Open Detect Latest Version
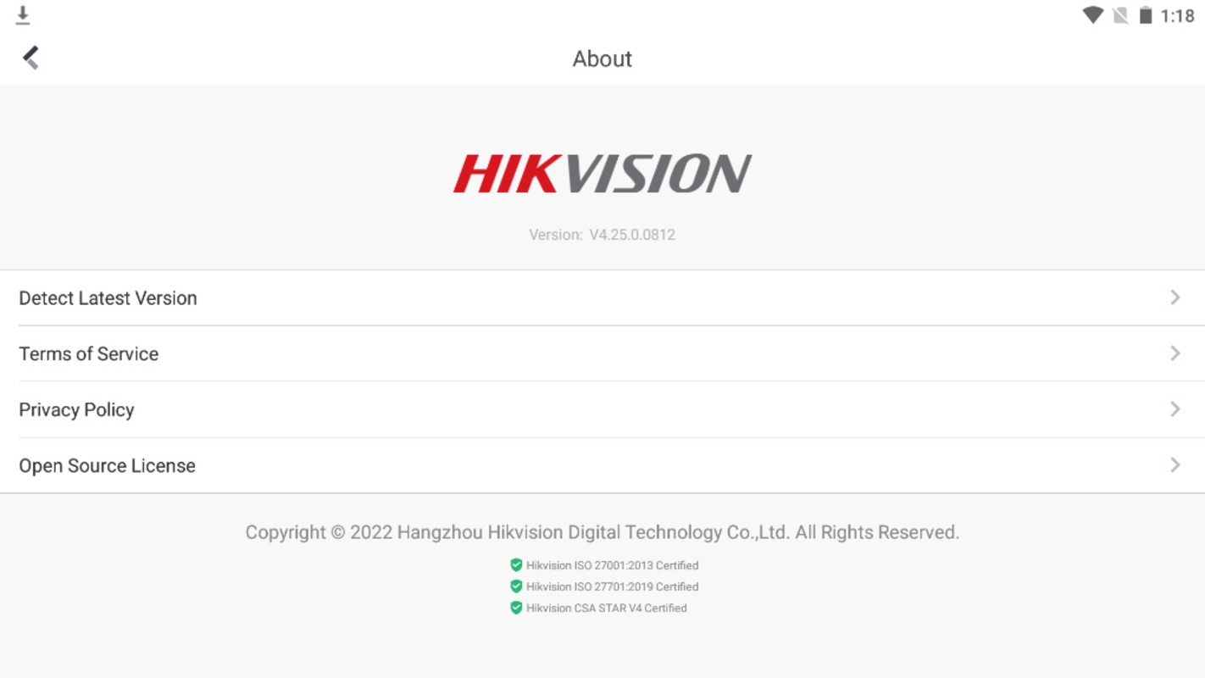Viewport: 1205px width, 678px height. (602, 297)
